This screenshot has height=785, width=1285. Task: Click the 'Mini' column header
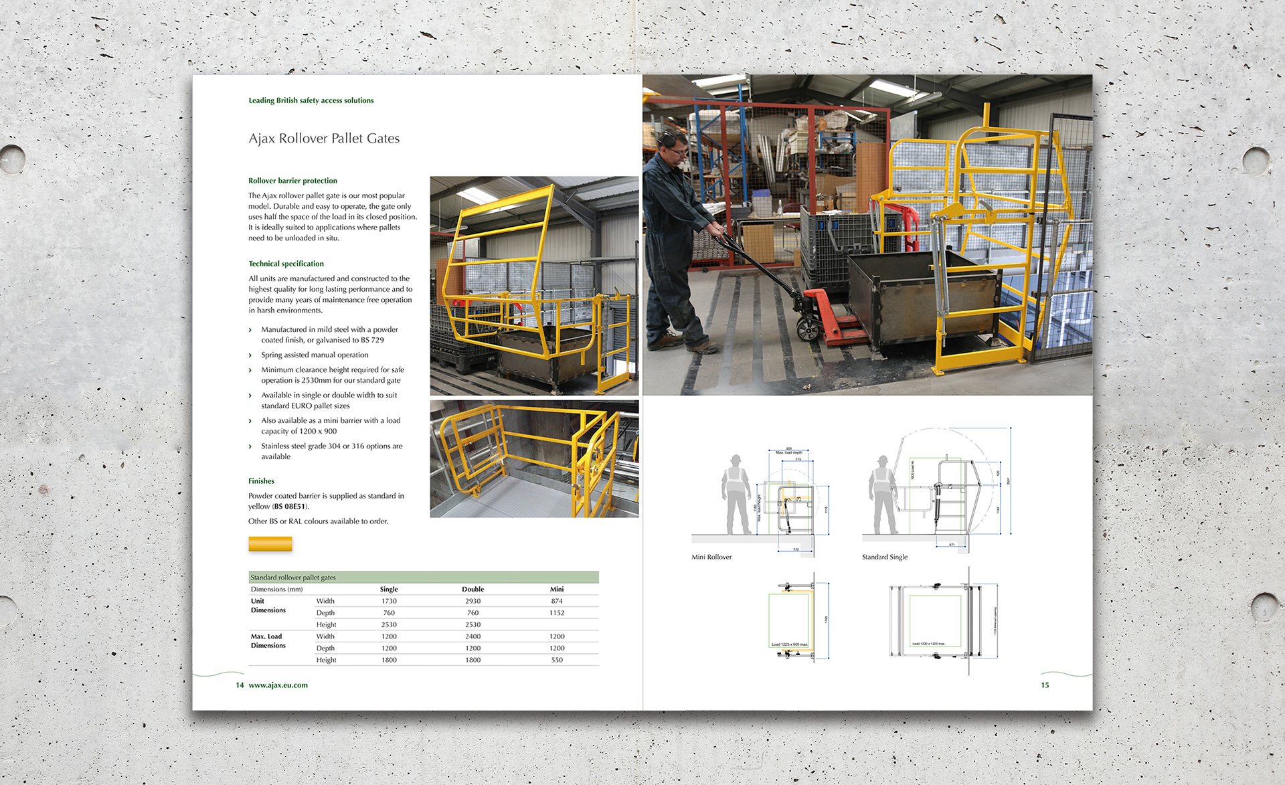(557, 590)
